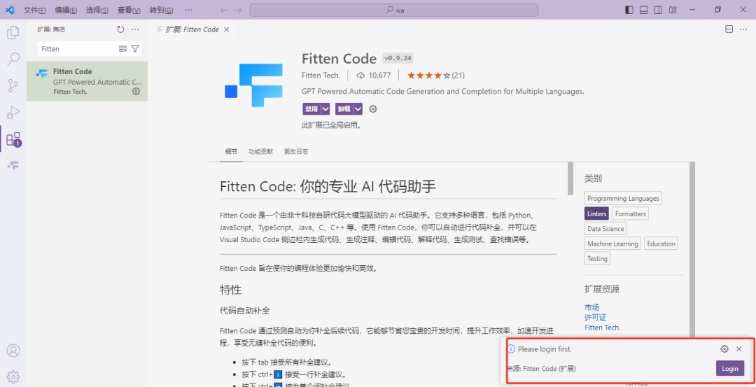Open the Explorer view in activity bar
The image size is (756, 387).
[13, 32]
